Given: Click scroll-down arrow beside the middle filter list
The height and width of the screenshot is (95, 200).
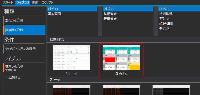Looking at the screenshot, I should 156,34.
